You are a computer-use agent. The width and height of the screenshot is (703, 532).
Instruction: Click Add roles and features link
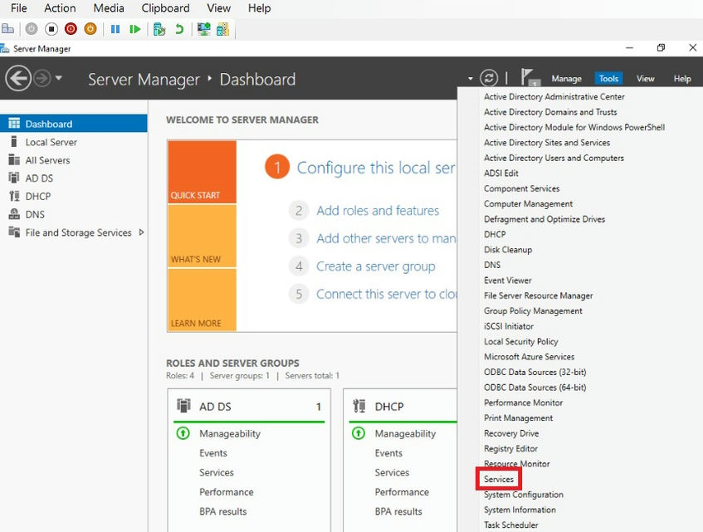[378, 210]
